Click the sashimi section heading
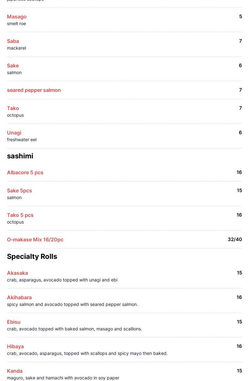249x381 pixels. [20, 156]
